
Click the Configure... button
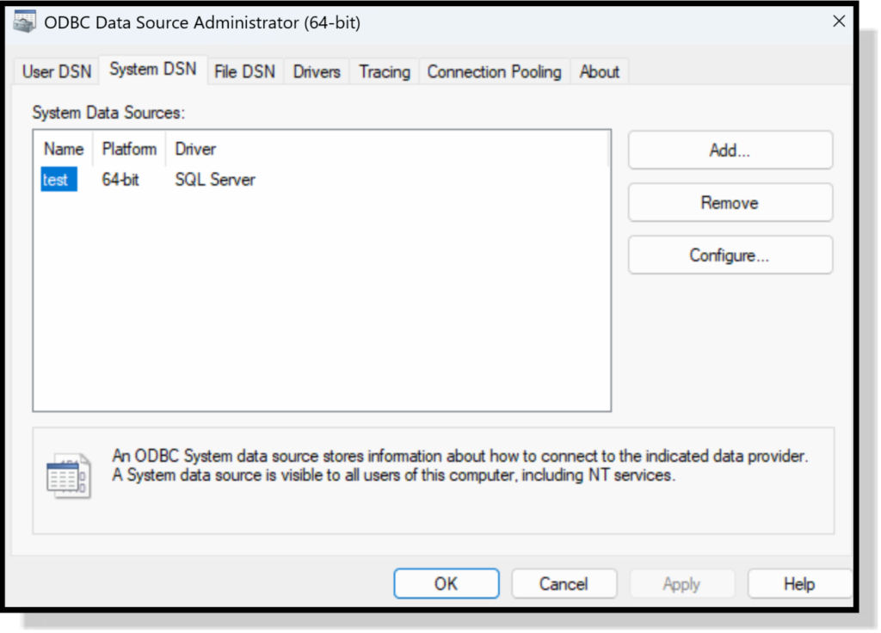[730, 255]
